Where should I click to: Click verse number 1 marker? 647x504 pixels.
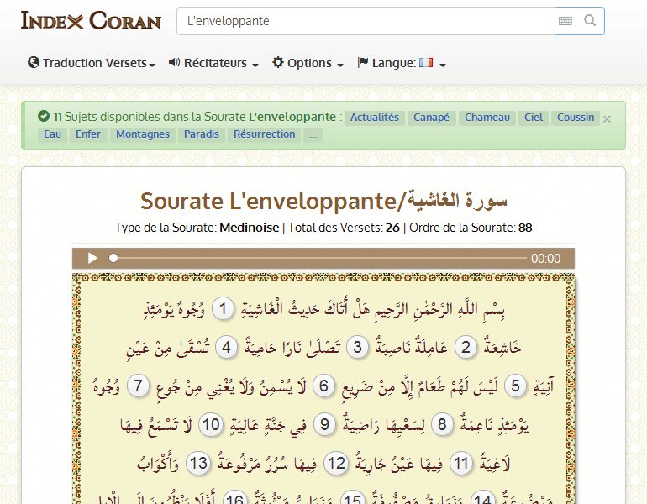[223, 309]
